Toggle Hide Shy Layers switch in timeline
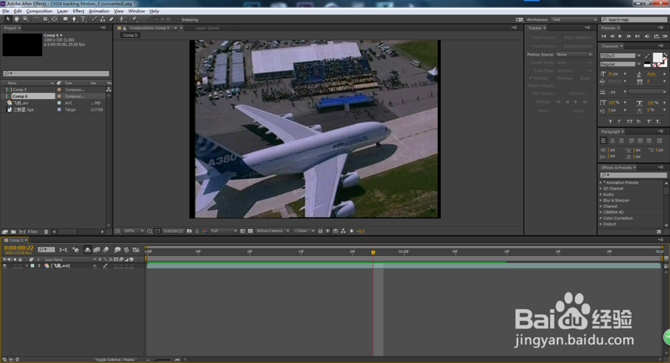670x363 pixels. pos(88,250)
